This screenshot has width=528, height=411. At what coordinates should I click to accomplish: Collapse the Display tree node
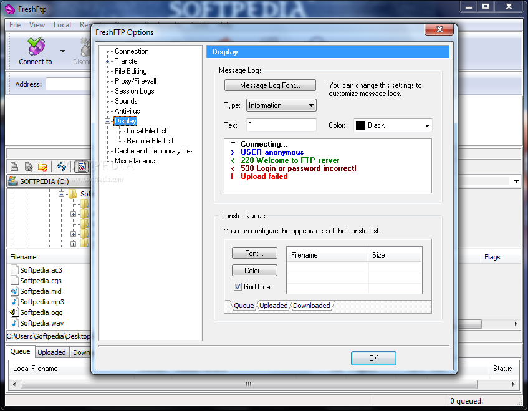[x=107, y=121]
